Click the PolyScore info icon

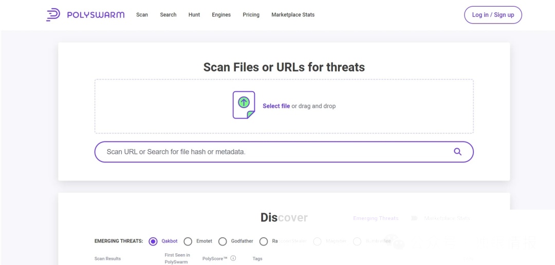[233, 258]
